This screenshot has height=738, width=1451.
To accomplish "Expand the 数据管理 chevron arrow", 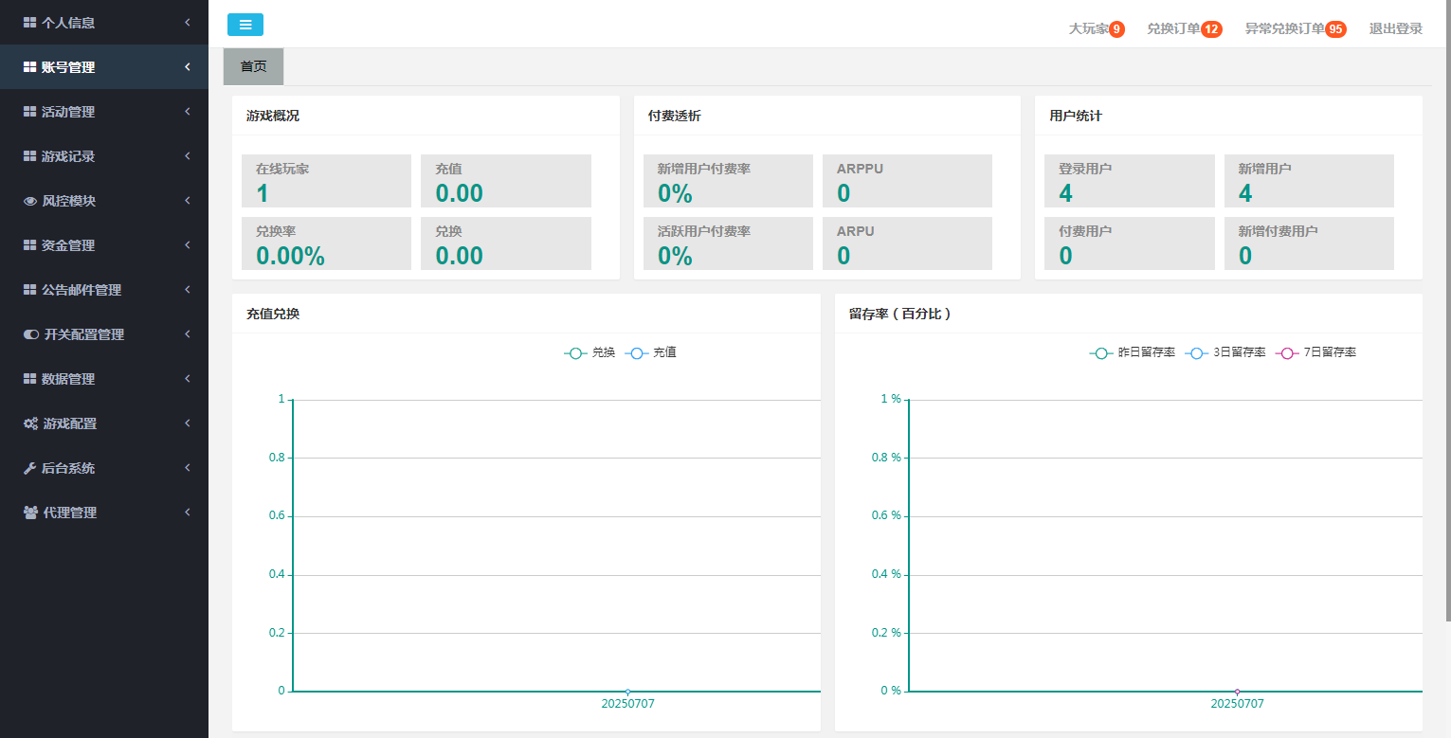I will pyautogui.click(x=188, y=379).
